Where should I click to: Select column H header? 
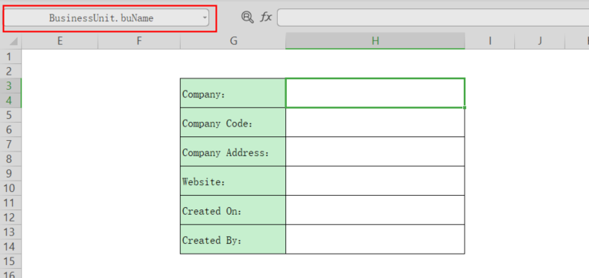point(375,41)
